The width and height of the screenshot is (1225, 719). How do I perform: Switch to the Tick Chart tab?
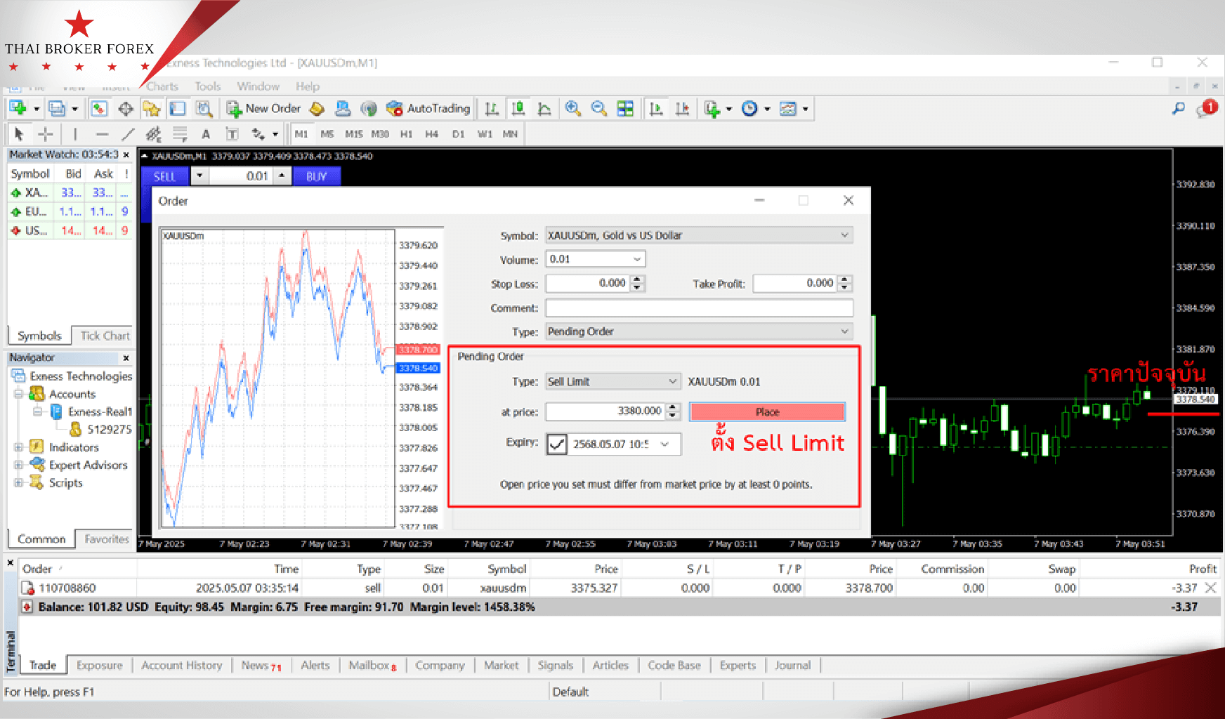(105, 336)
